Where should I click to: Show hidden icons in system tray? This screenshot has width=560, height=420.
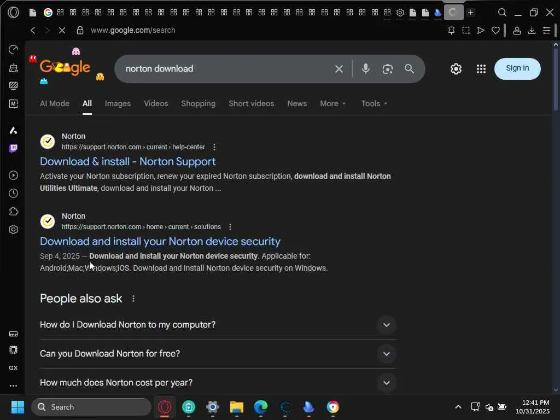pos(458,407)
